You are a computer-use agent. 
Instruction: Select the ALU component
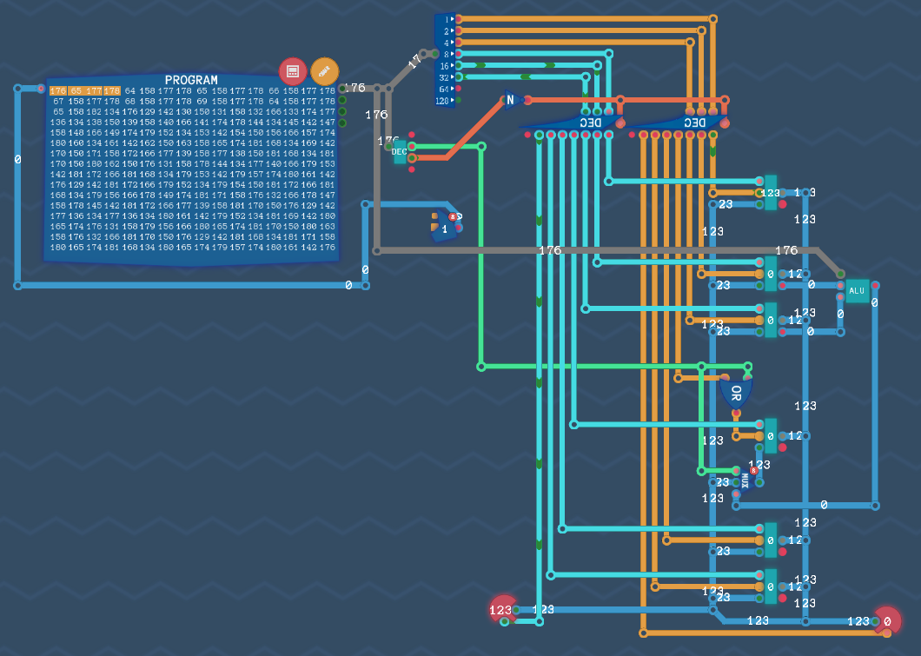[x=857, y=290]
